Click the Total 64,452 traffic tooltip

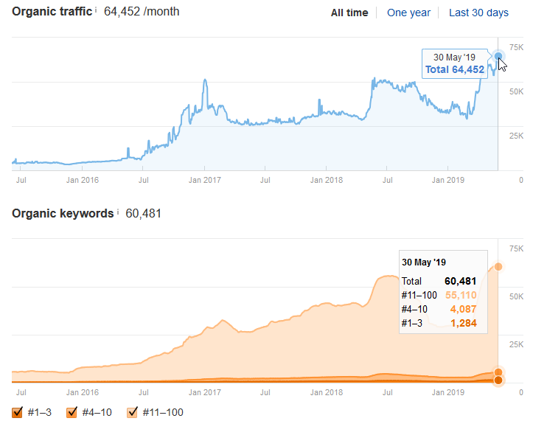point(454,70)
